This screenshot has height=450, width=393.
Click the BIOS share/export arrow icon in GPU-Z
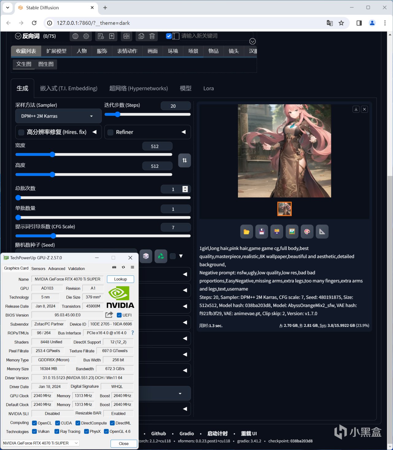pos(109,315)
